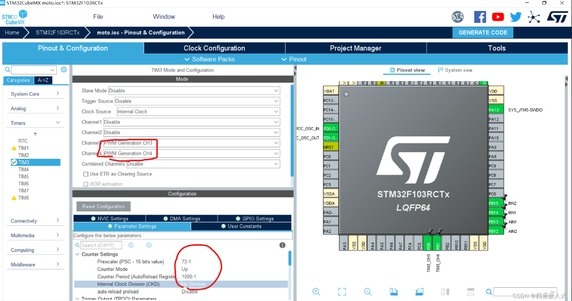Open the STM32CubeMX YouTube channel

tap(498, 17)
